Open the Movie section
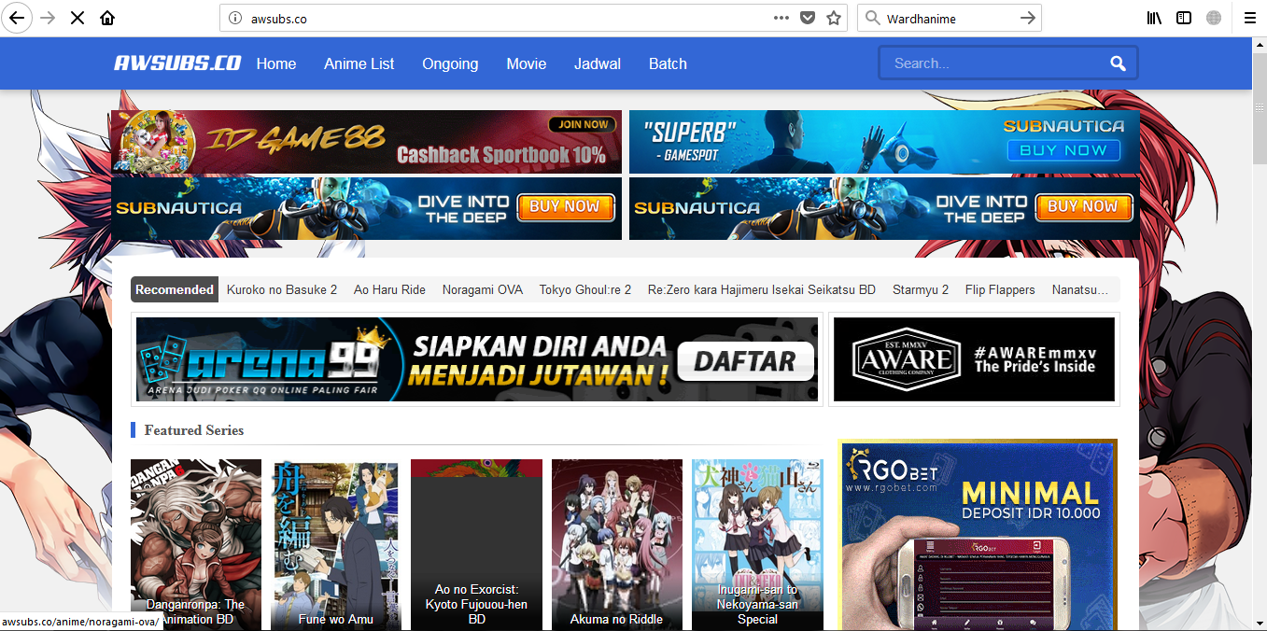1267x631 pixels. (x=527, y=63)
